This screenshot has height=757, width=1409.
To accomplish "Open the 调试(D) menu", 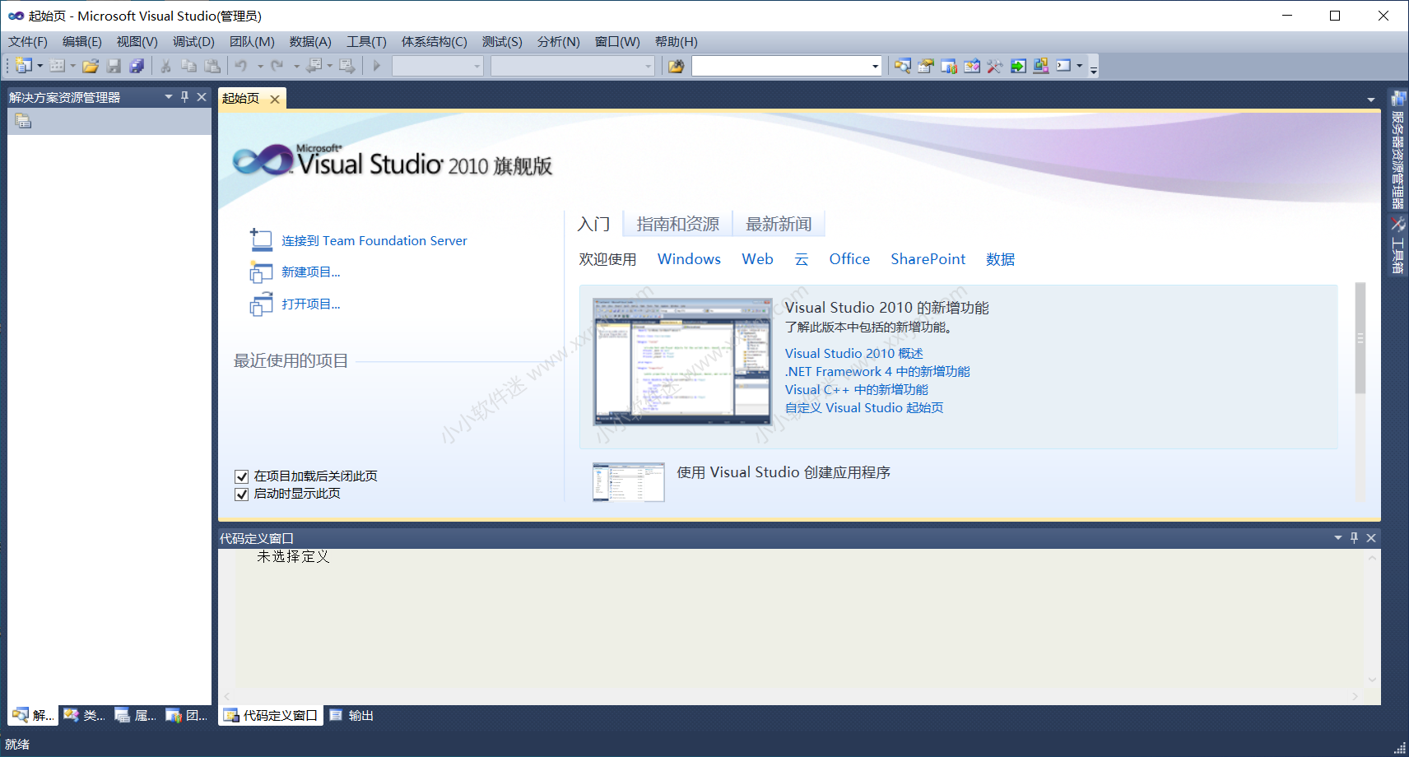I will click(x=193, y=42).
